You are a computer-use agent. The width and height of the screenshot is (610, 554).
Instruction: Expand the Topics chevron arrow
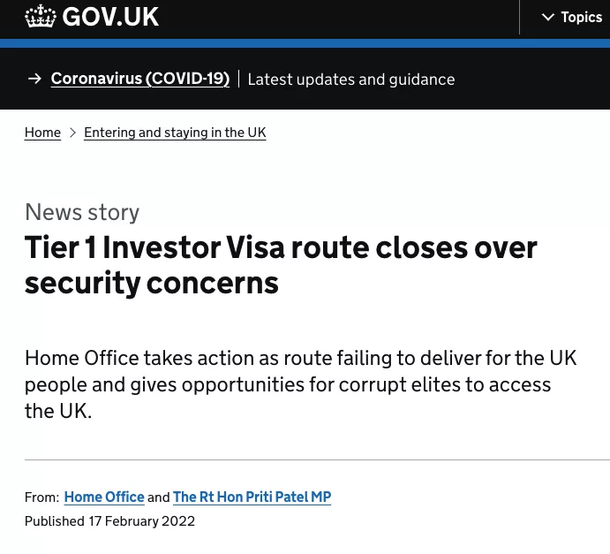(548, 18)
